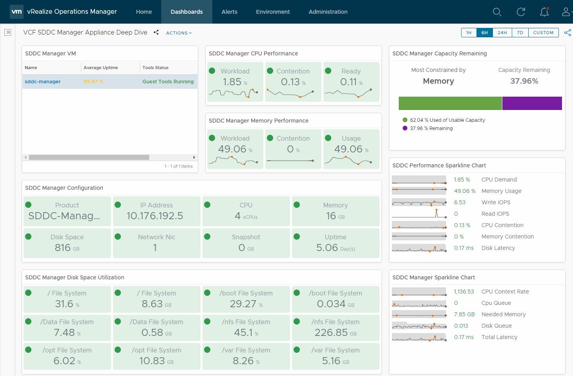
Task: Click the refresh icon in header
Action: tap(521, 12)
